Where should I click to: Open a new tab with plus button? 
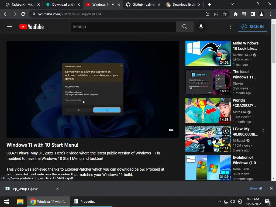209,5
